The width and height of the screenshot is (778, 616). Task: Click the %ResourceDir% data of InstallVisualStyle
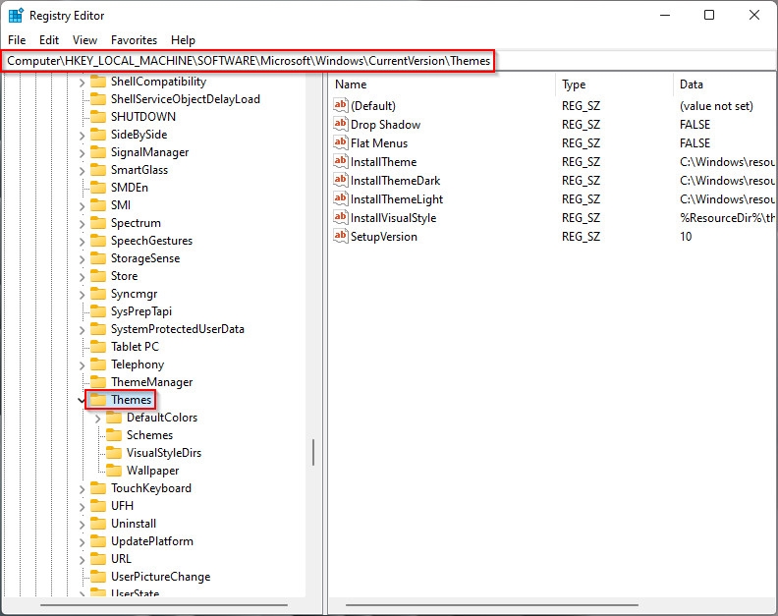pos(727,217)
